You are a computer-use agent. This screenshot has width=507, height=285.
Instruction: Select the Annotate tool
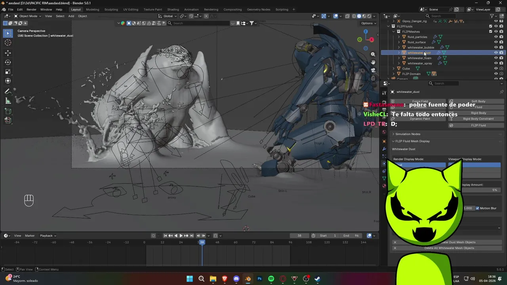tap(8, 91)
